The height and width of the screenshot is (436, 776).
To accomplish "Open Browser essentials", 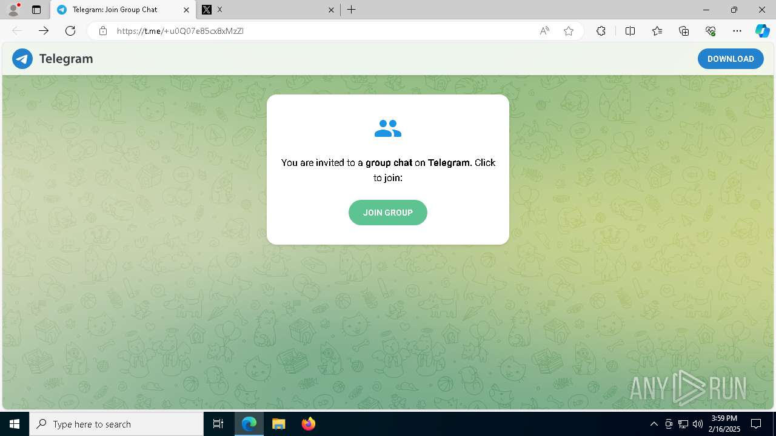I will click(711, 31).
